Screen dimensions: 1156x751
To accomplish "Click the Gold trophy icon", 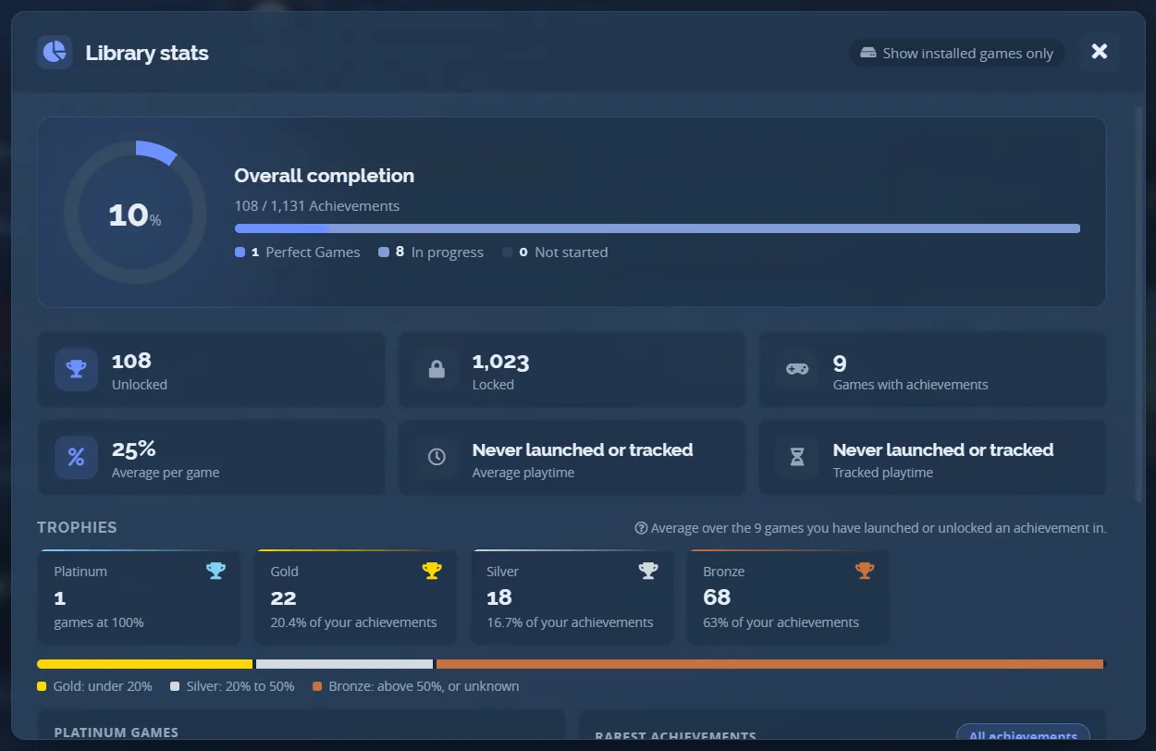I will pyautogui.click(x=432, y=571).
